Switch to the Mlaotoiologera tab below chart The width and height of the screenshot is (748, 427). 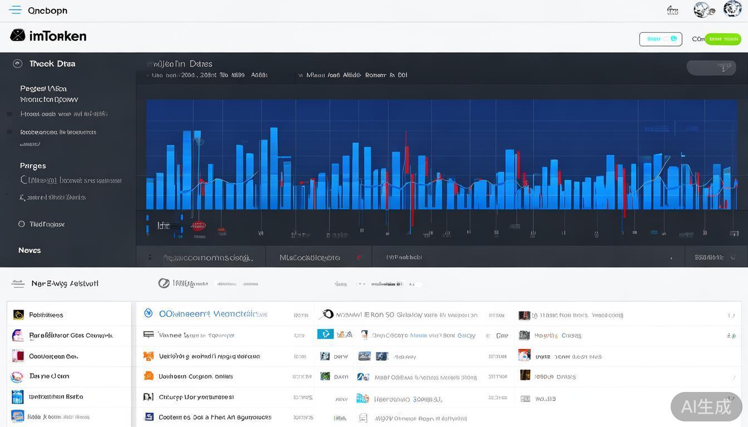[309, 257]
